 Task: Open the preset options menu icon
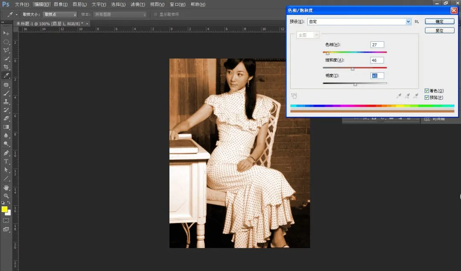tap(417, 22)
